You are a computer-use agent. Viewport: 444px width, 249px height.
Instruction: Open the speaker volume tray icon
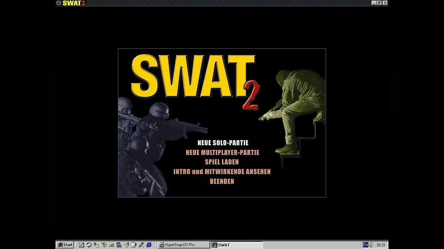(x=371, y=245)
